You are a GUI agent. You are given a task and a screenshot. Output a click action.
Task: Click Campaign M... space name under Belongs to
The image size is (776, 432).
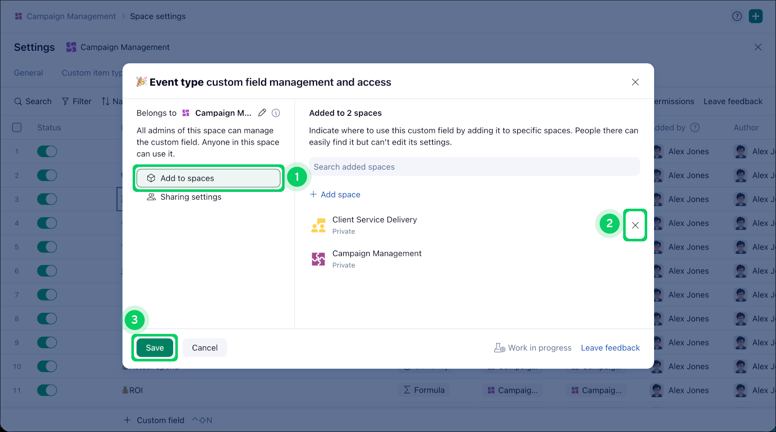click(223, 113)
